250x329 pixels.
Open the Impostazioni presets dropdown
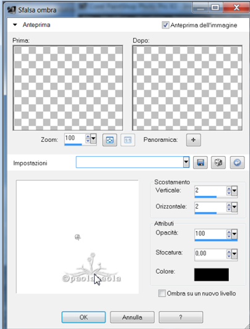tap(186, 162)
